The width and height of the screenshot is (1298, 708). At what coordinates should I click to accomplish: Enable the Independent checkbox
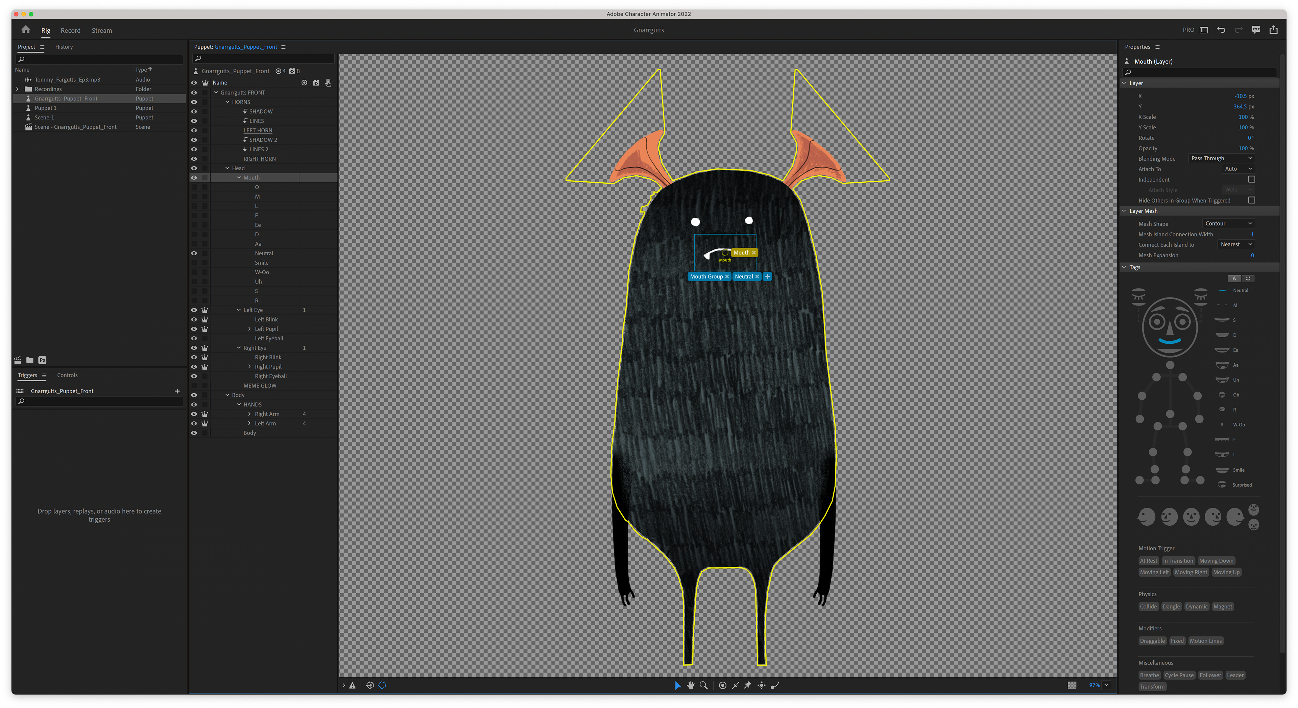click(1252, 179)
